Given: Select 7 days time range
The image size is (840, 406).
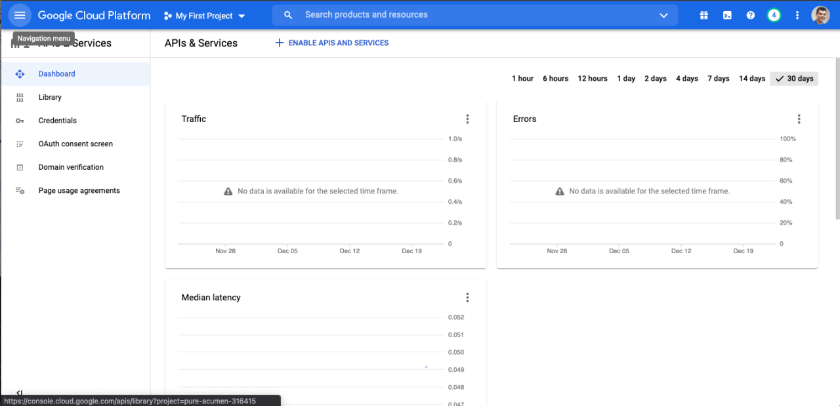Looking at the screenshot, I should tap(719, 79).
